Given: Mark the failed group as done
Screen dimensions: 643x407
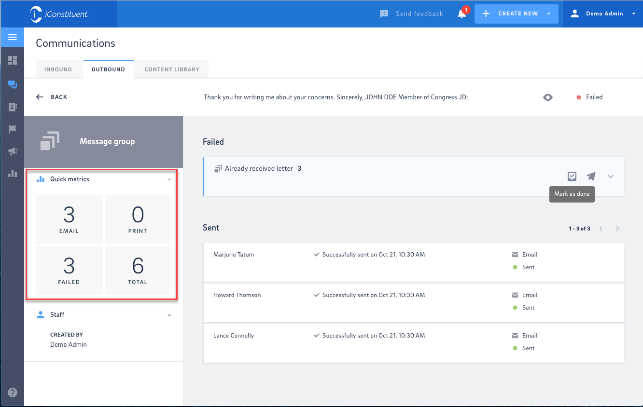Looking at the screenshot, I should click(572, 176).
